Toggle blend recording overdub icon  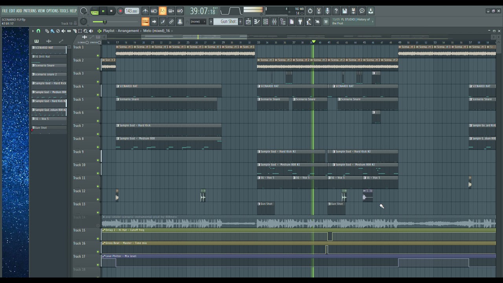pyautogui.click(x=171, y=11)
